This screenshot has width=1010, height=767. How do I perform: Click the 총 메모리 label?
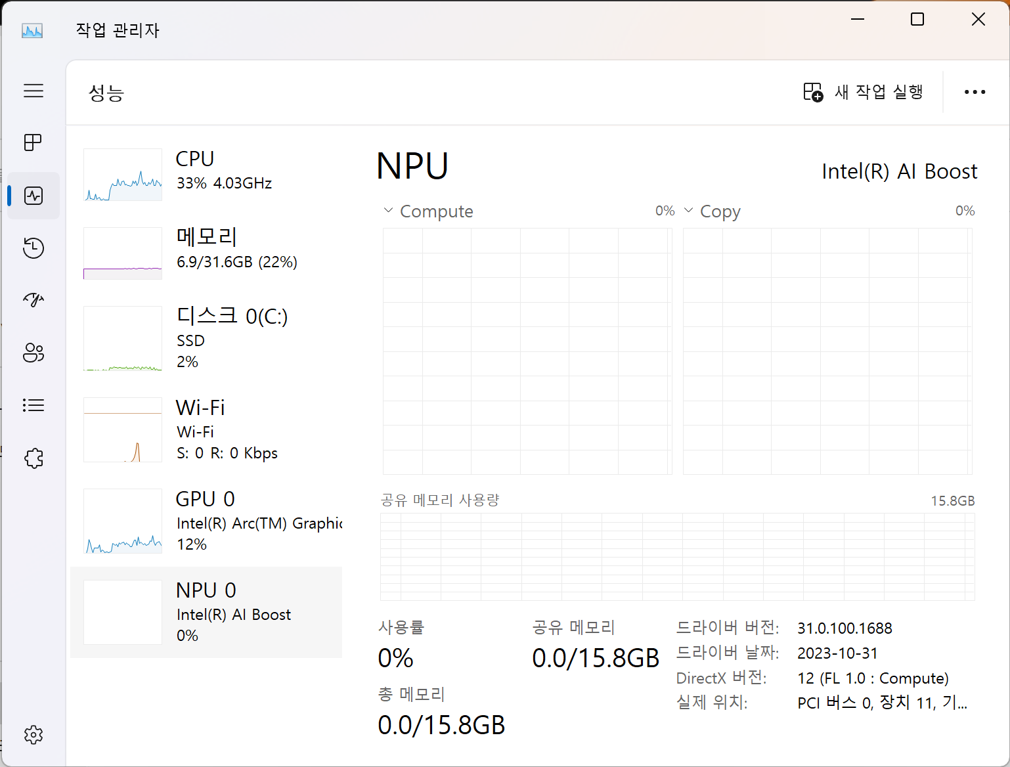click(x=411, y=694)
